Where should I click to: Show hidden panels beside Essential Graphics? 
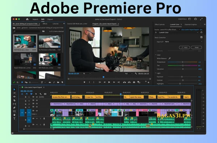click(205, 24)
